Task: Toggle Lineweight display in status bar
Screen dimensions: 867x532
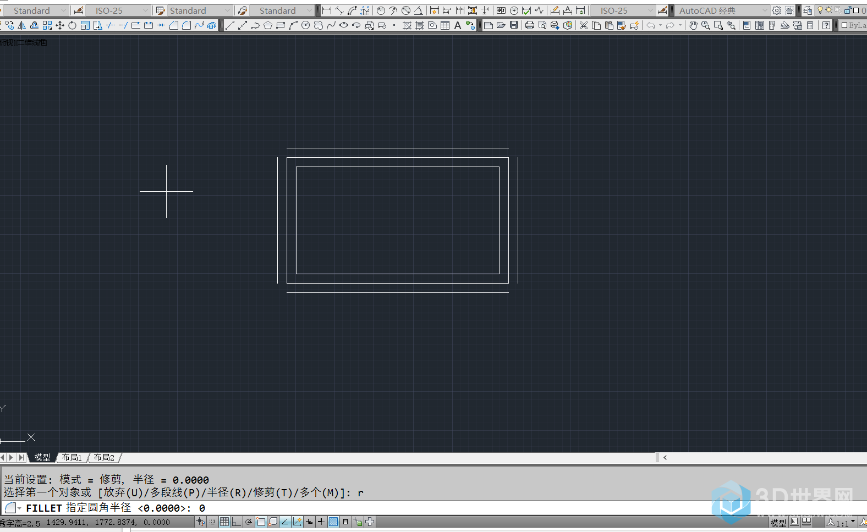Action: 321,522
